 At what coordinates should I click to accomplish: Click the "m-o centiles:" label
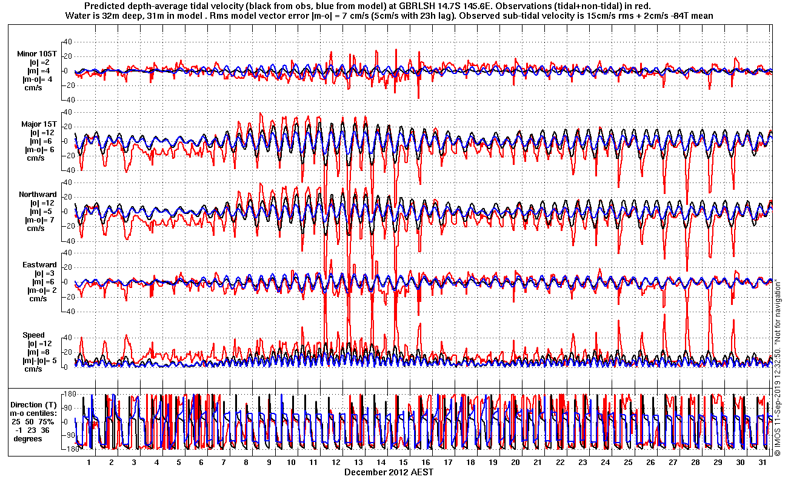(35, 413)
